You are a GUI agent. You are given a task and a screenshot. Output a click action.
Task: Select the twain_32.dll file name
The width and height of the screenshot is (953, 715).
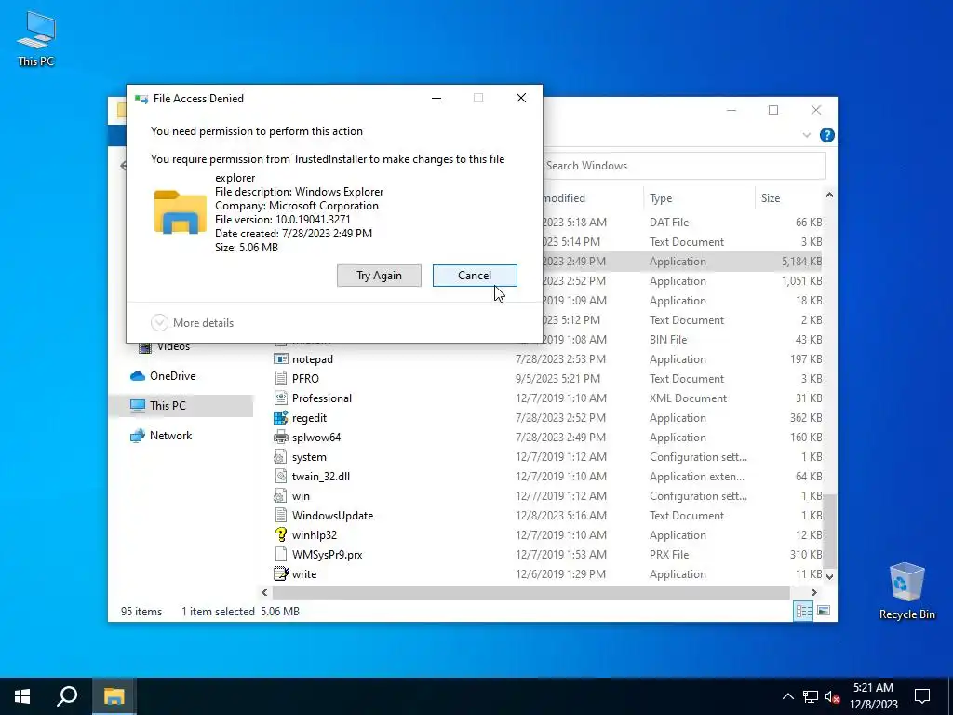tap(321, 476)
